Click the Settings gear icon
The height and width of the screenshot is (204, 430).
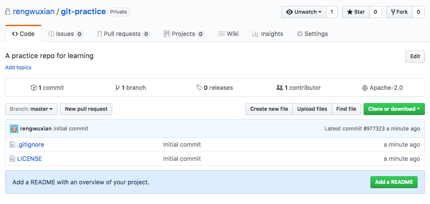(x=300, y=34)
